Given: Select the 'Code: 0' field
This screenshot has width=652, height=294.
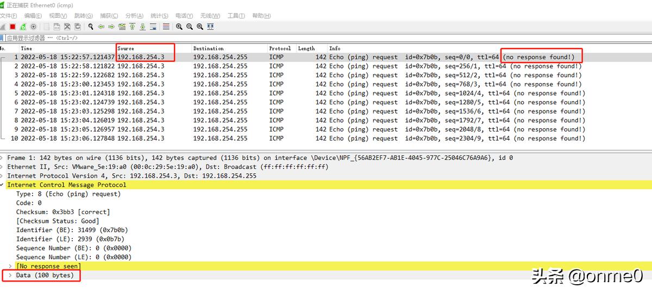Looking at the screenshot, I should click(x=29, y=203).
